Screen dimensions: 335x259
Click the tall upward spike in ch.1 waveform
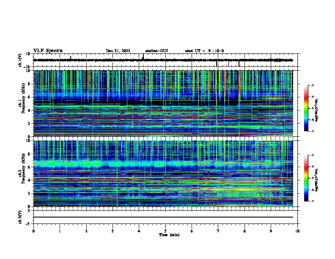[x=143, y=57]
